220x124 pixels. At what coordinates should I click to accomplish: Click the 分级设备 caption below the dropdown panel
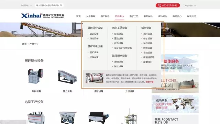tap(130, 91)
